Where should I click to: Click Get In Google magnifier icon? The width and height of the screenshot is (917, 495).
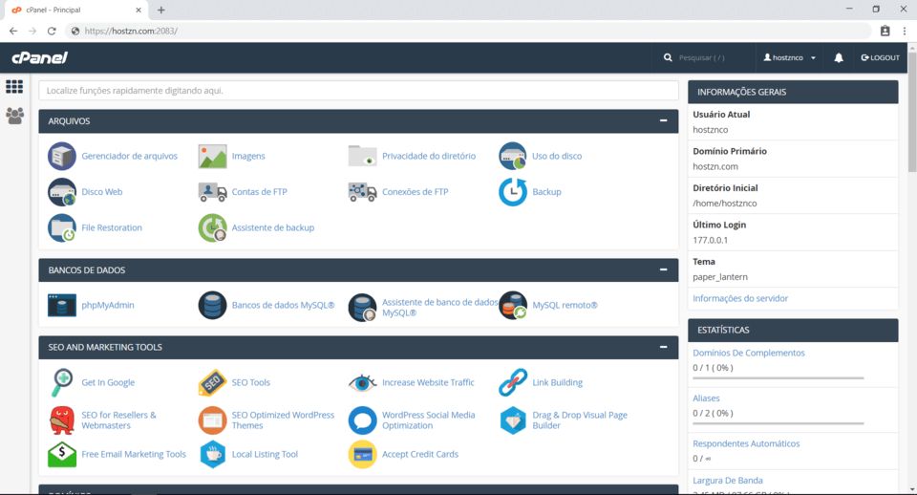[x=62, y=382]
